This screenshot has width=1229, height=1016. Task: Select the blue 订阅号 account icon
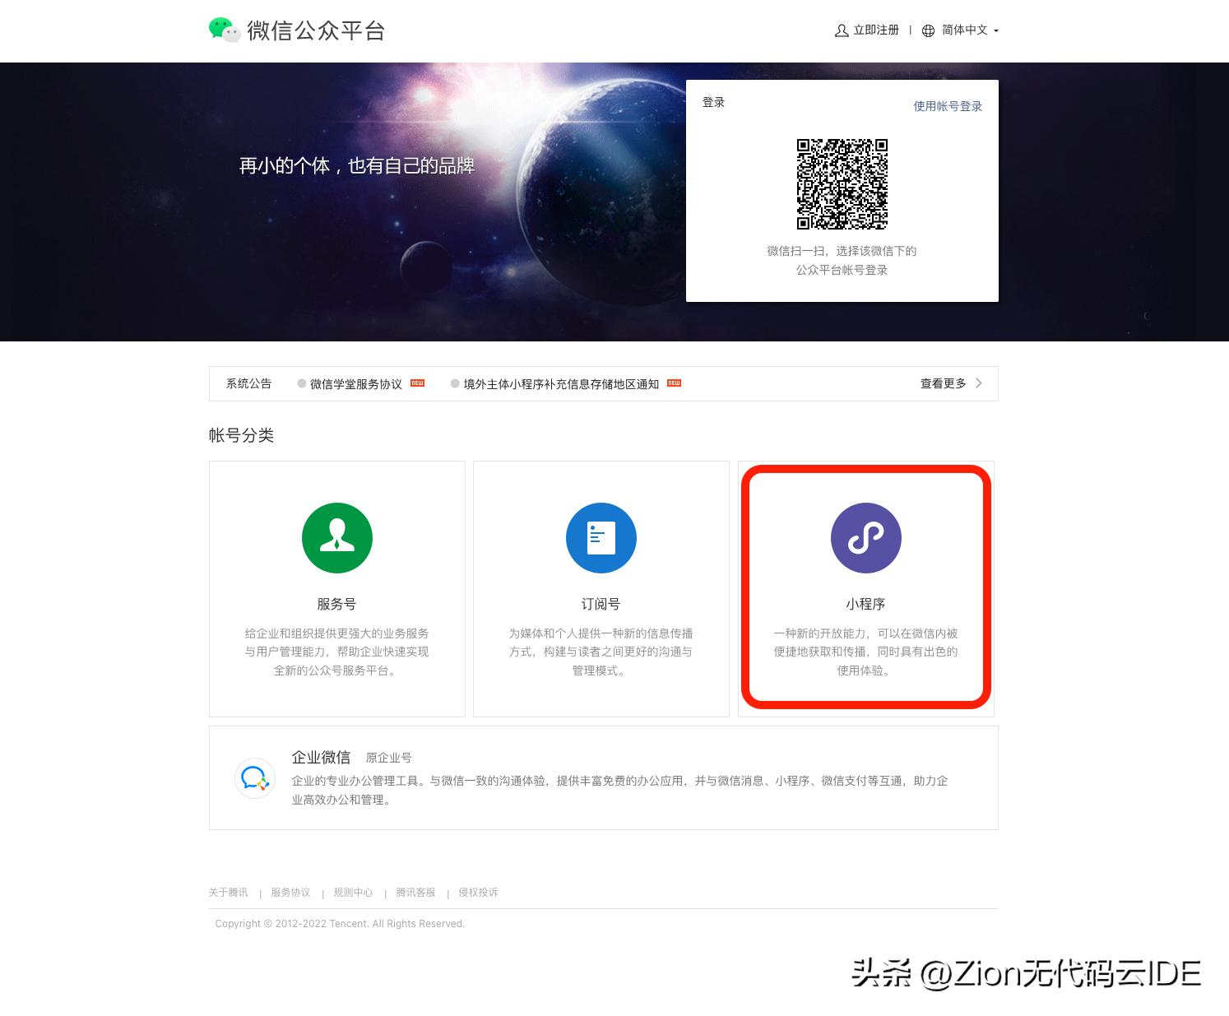point(601,537)
